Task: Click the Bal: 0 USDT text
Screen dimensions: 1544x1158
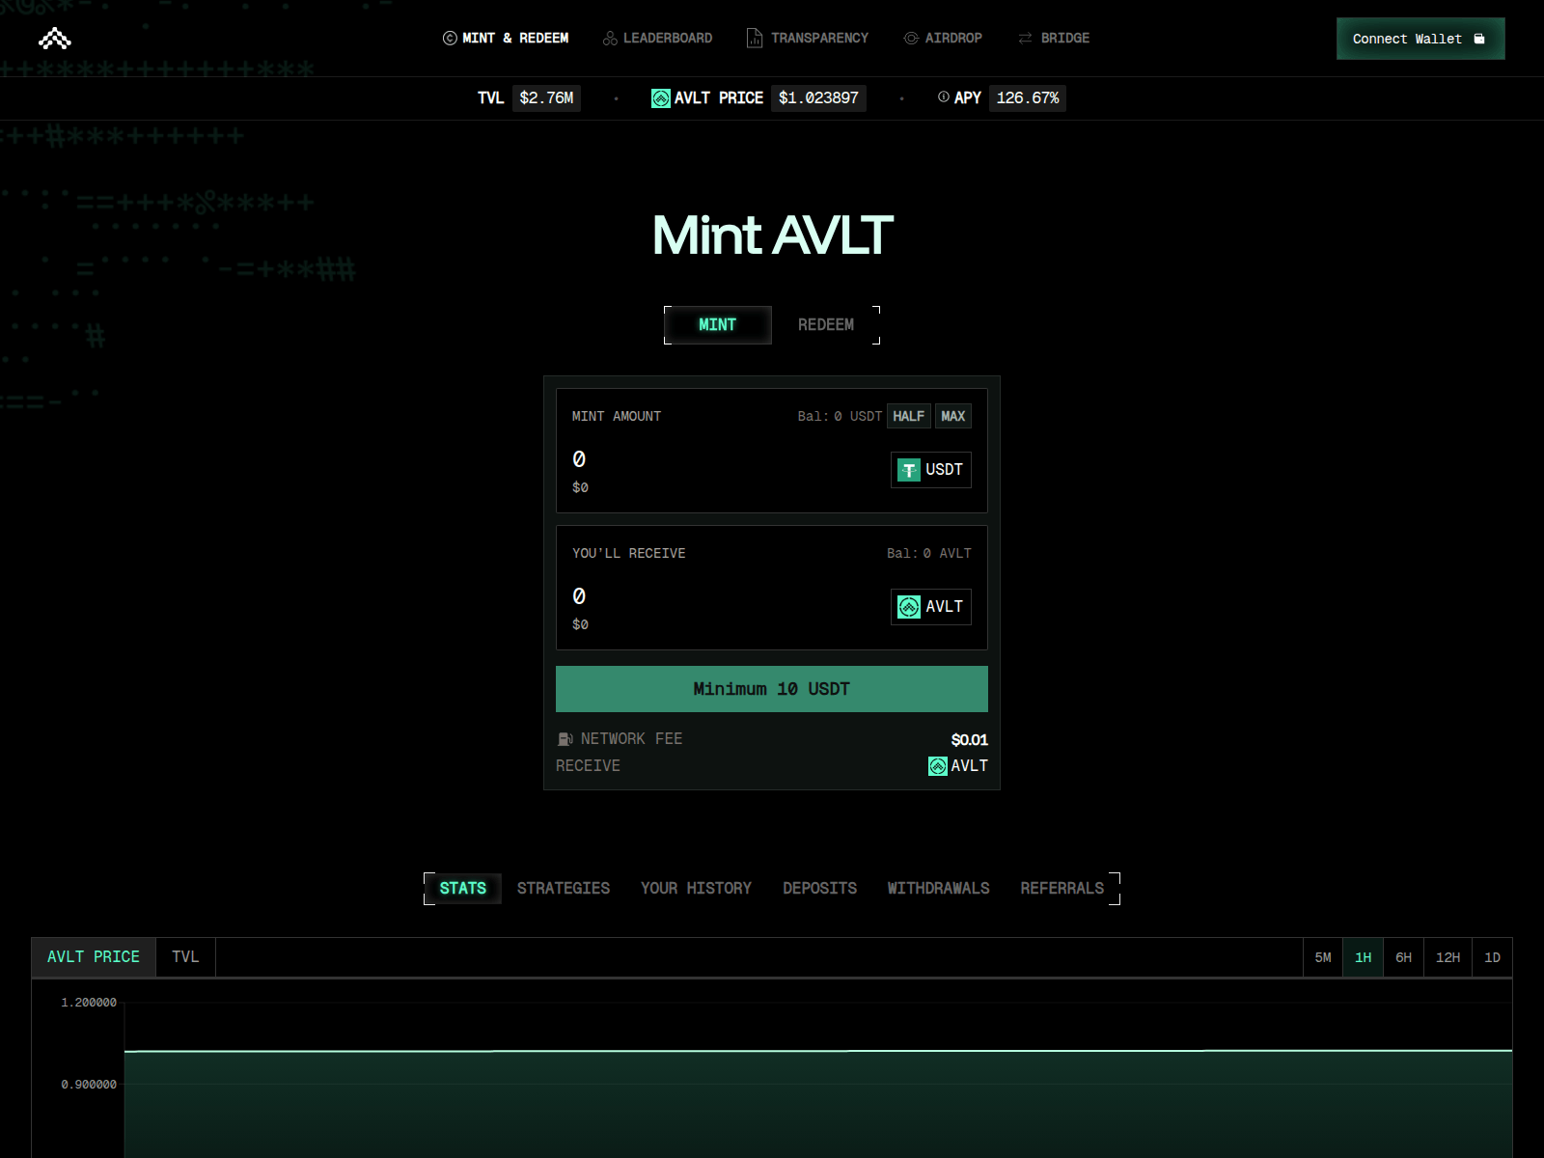Action: 840,416
